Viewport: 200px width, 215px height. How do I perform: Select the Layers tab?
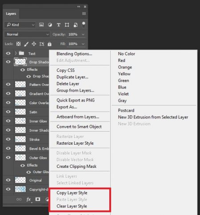11,14
